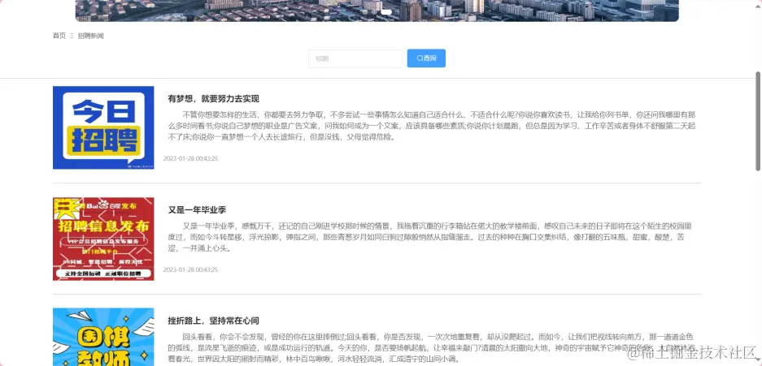Click the city skyline banner image
Image resolution: width=762 pixels, height=366 pixels.
click(x=377, y=11)
